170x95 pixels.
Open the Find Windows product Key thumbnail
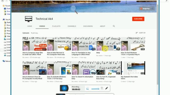click(x=133, y=44)
